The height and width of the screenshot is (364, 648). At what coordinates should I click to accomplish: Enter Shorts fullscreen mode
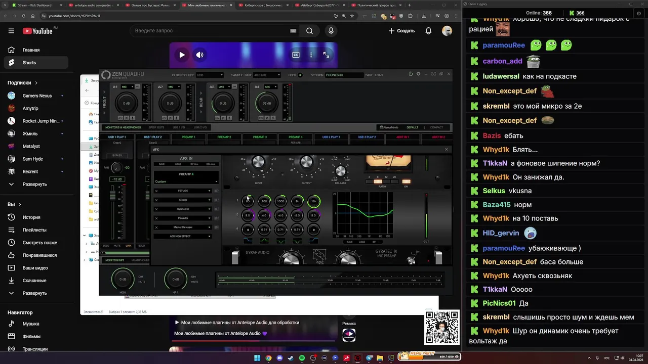tap(326, 55)
